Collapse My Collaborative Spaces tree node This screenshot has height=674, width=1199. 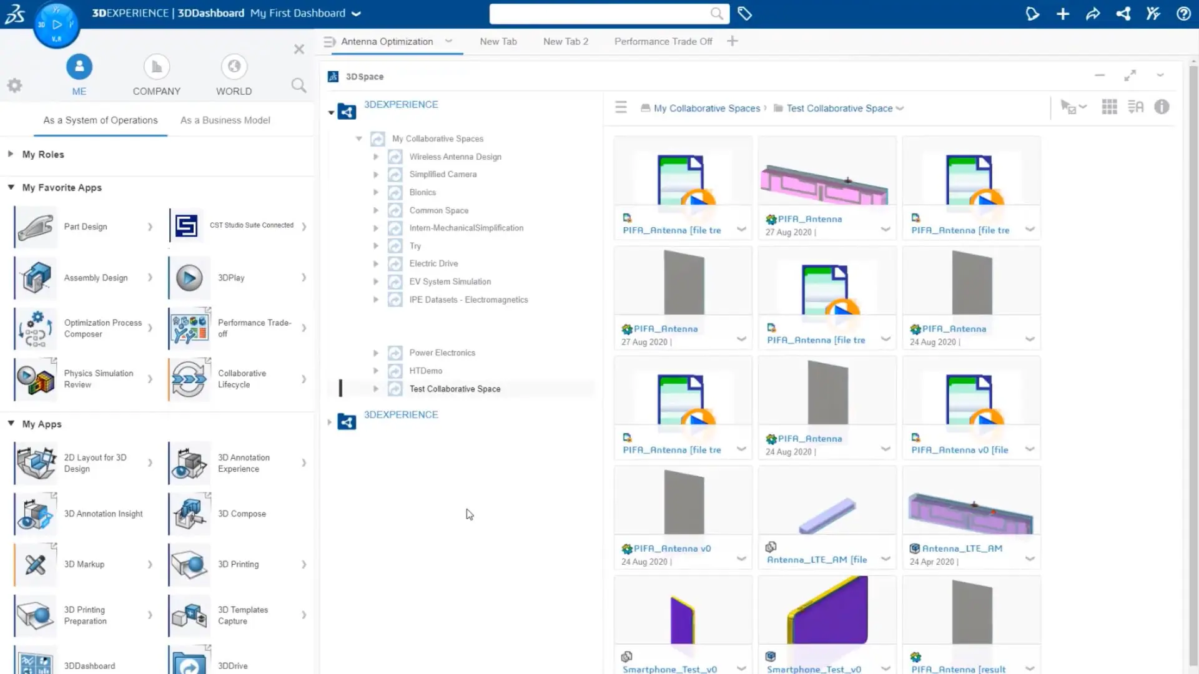click(x=358, y=139)
